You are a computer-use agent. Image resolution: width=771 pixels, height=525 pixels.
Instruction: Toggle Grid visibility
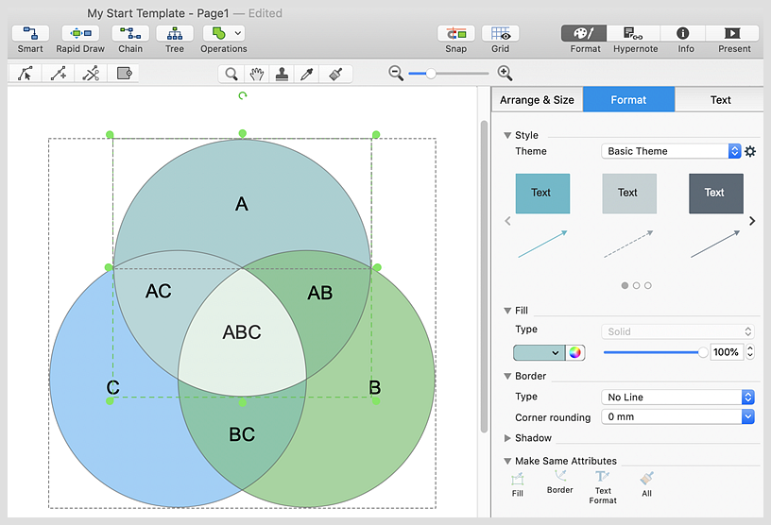point(501,34)
